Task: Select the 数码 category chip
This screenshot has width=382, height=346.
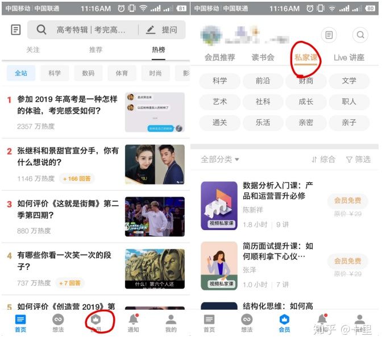Action: pyautogui.click(x=88, y=73)
